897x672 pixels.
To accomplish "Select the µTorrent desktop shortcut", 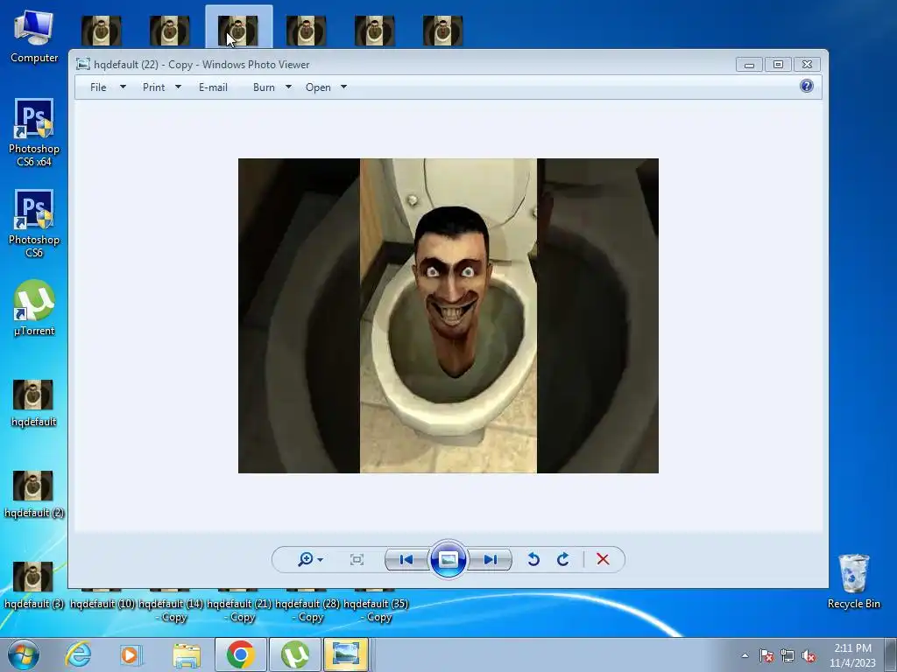I will [x=34, y=308].
